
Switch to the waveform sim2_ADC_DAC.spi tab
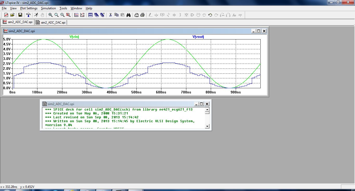click(x=17, y=22)
